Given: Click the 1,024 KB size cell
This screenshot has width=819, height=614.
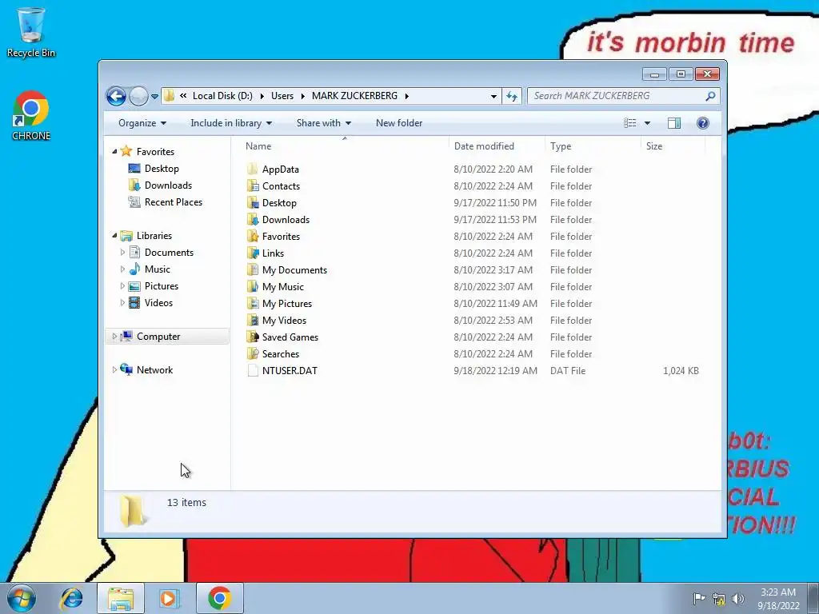Looking at the screenshot, I should pyautogui.click(x=681, y=371).
